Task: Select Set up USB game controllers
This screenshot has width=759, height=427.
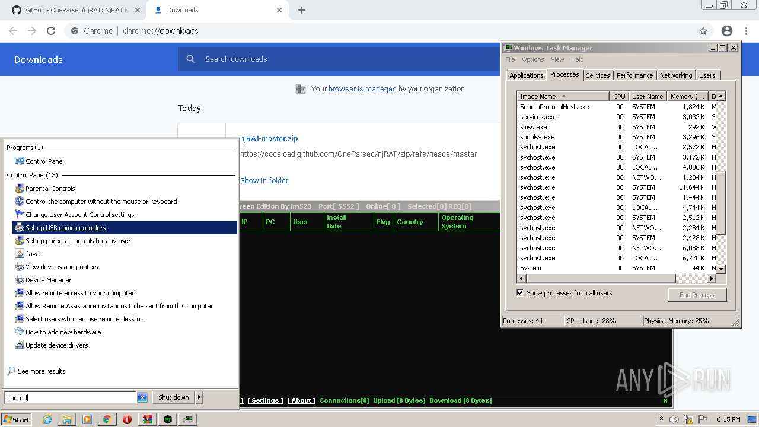Action: click(125, 228)
